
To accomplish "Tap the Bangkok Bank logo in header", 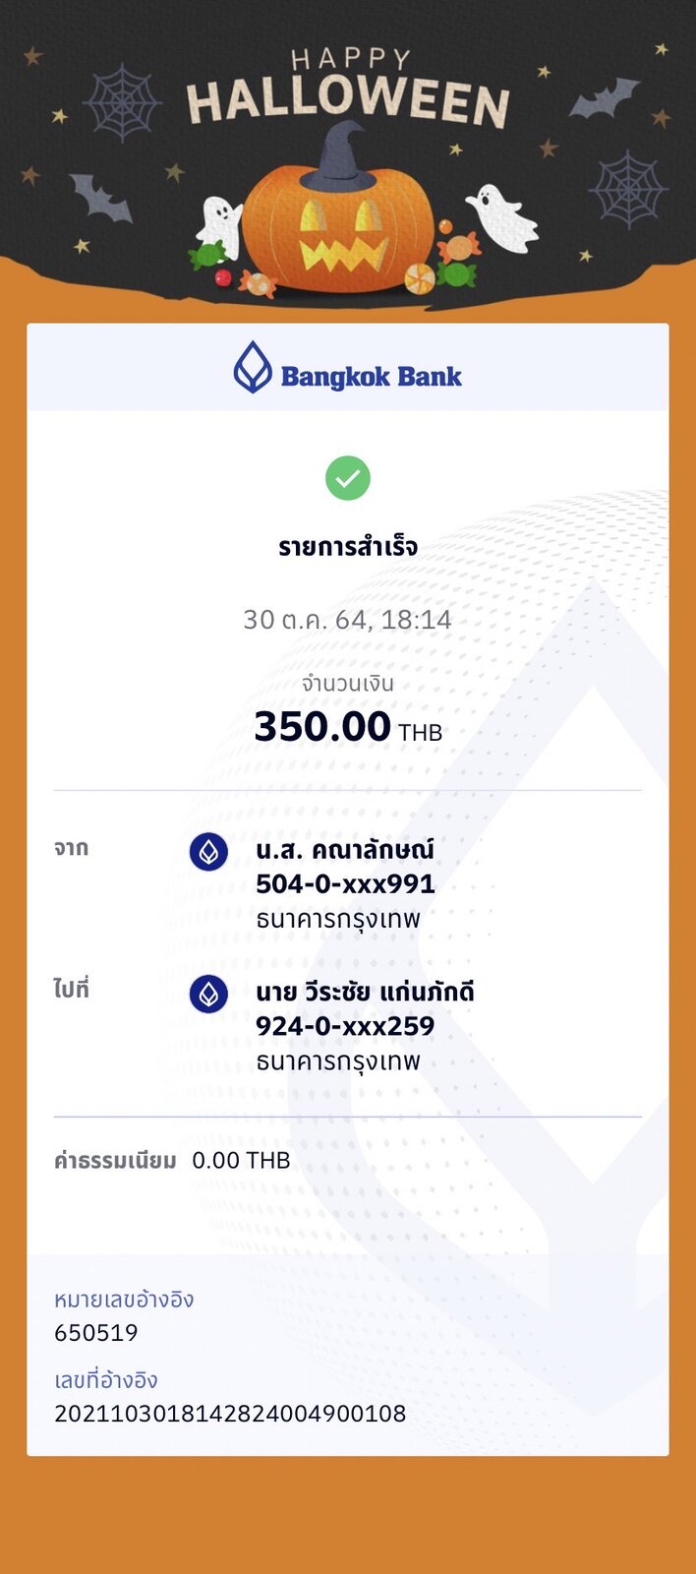I will coord(347,369).
